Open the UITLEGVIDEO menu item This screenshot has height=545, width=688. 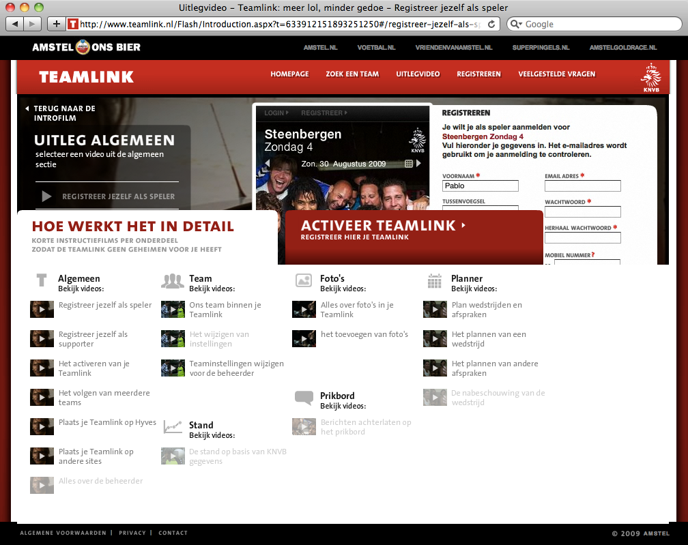(x=418, y=74)
